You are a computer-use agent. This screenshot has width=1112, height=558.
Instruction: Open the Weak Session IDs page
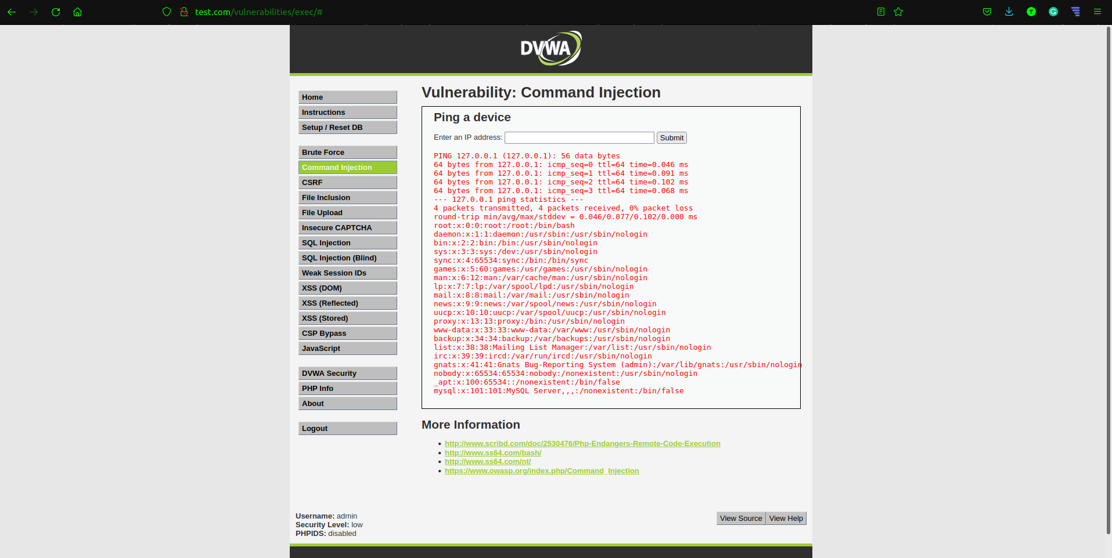tap(348, 273)
